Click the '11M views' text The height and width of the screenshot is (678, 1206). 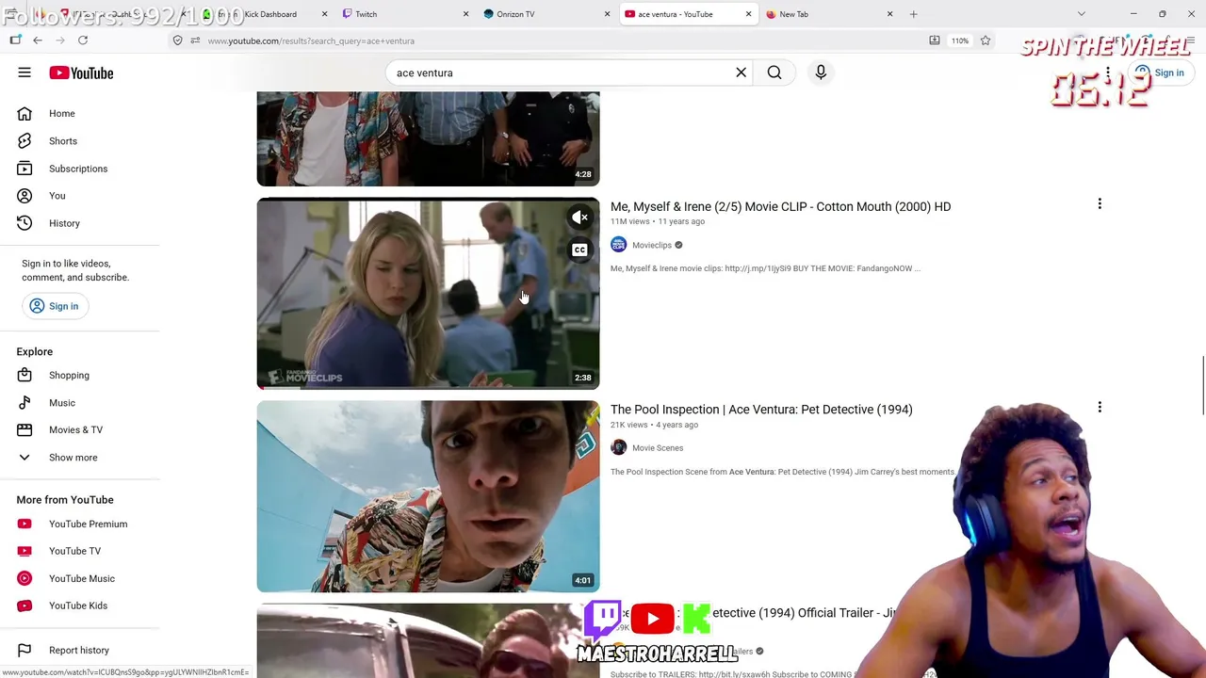point(630,221)
